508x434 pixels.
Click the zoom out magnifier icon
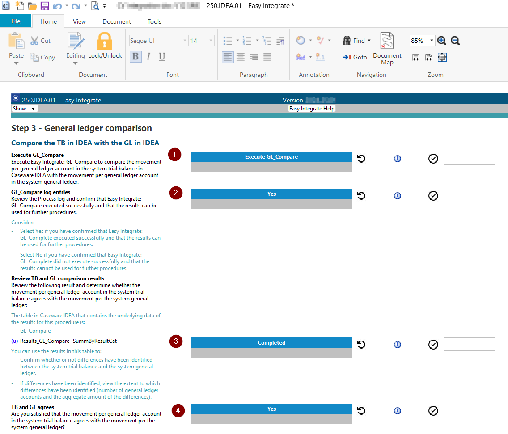click(x=455, y=41)
